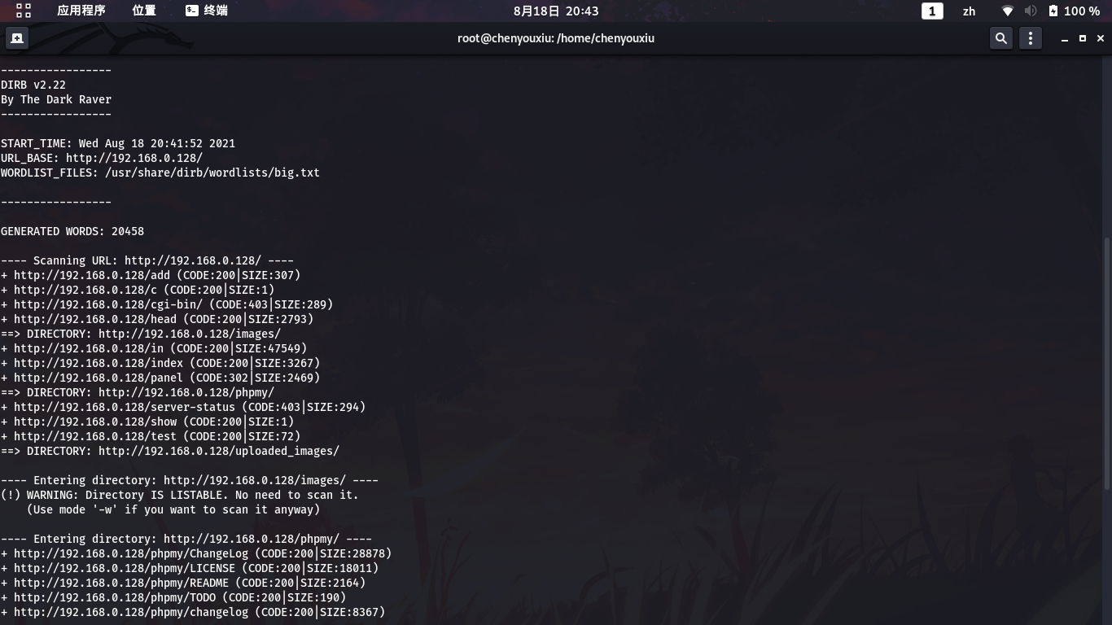Click the Scanning URL line
The image size is (1112, 625).
click(147, 260)
